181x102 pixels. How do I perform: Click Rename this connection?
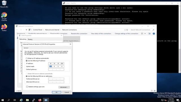pos(79,33)
